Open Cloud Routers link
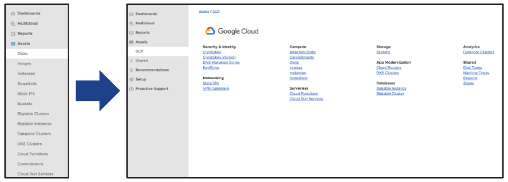This screenshot has height=182, width=508. pos(389,68)
